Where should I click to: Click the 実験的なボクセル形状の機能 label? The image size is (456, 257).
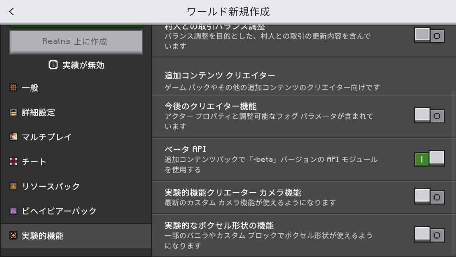[x=219, y=225]
